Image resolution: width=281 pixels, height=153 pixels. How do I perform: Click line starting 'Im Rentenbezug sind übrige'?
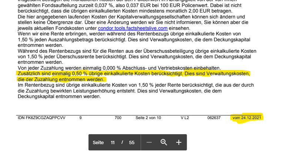click(x=136, y=85)
